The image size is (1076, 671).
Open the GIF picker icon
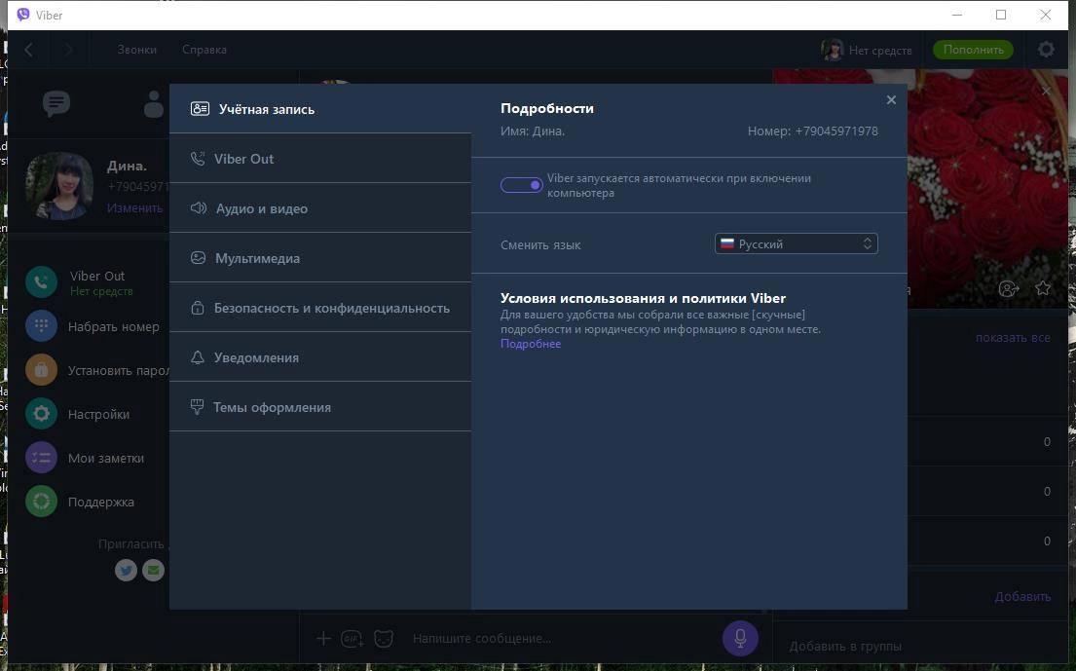point(352,639)
